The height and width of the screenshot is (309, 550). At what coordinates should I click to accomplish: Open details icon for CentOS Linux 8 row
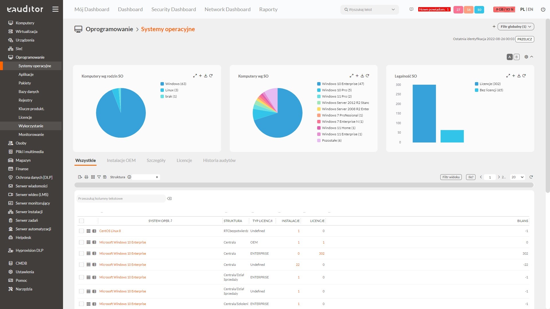pyautogui.click(x=94, y=231)
